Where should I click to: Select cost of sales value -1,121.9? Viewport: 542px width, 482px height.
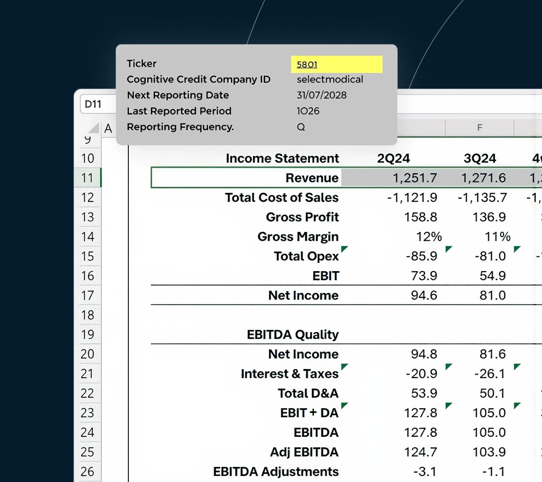[x=412, y=197]
